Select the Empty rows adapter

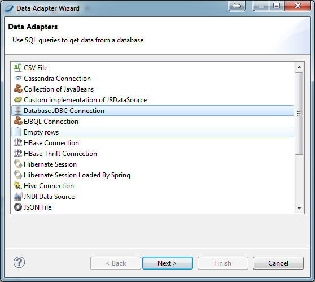point(152,132)
